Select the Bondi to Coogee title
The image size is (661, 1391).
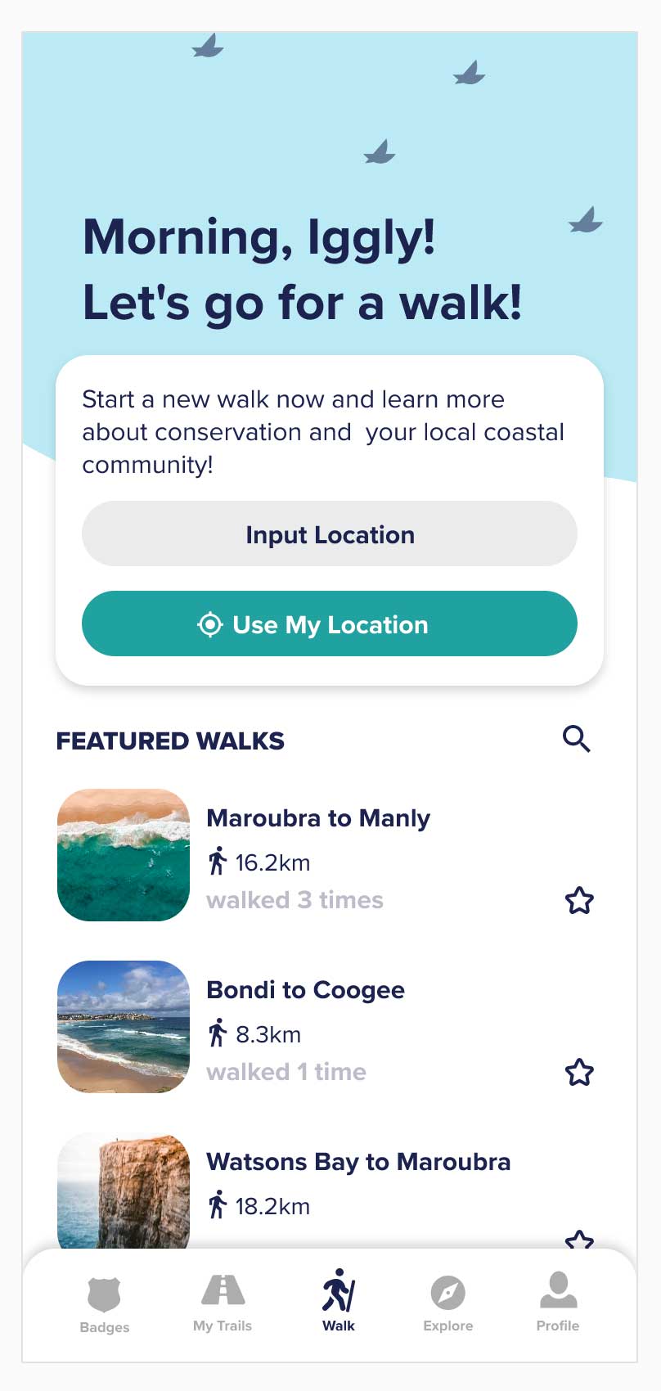tap(305, 990)
